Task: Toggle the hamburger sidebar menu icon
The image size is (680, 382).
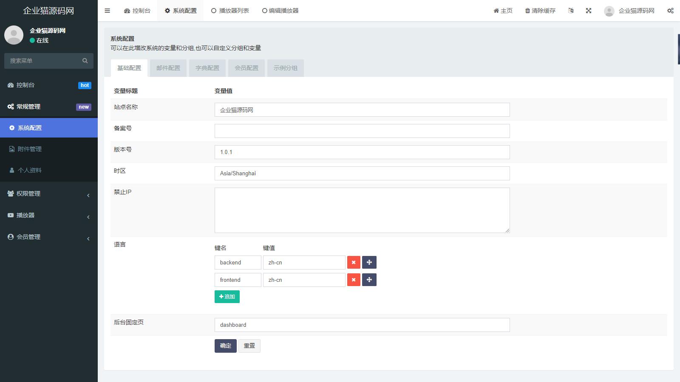Action: (x=107, y=11)
